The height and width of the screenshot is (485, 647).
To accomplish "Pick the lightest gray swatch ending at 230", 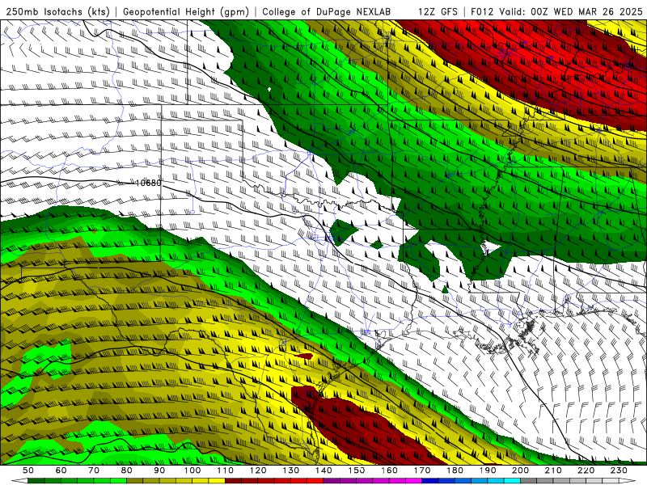I will 611,481.
